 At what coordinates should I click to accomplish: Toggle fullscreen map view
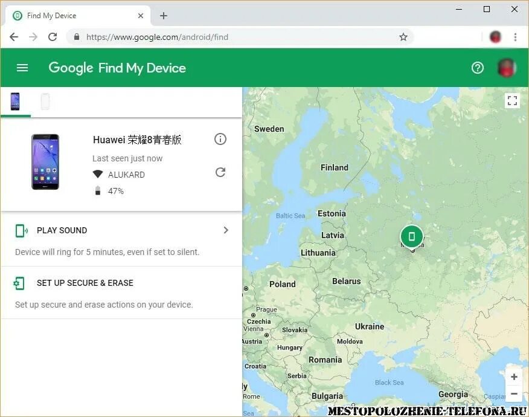(512, 100)
